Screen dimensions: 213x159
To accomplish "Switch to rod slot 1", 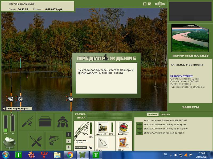I will click(x=69, y=134).
